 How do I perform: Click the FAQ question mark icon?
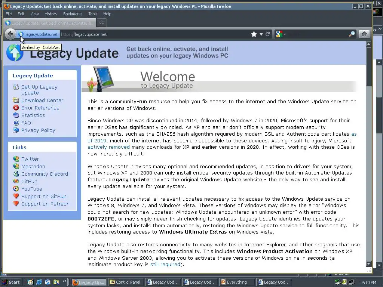point(16,123)
